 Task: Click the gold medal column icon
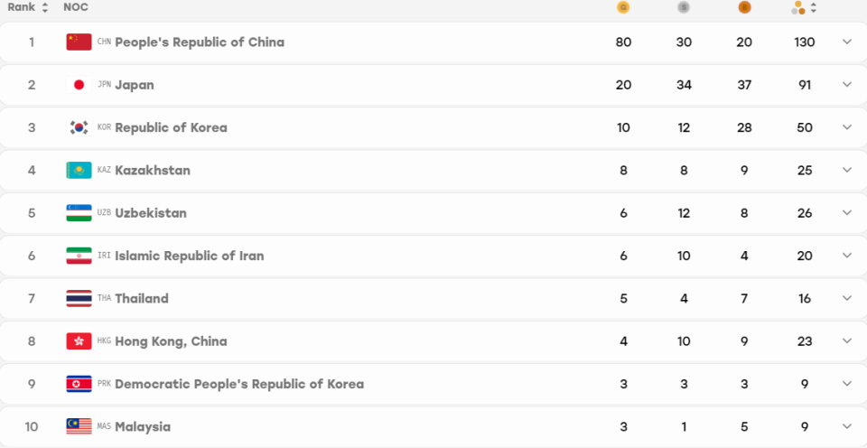[x=623, y=8]
